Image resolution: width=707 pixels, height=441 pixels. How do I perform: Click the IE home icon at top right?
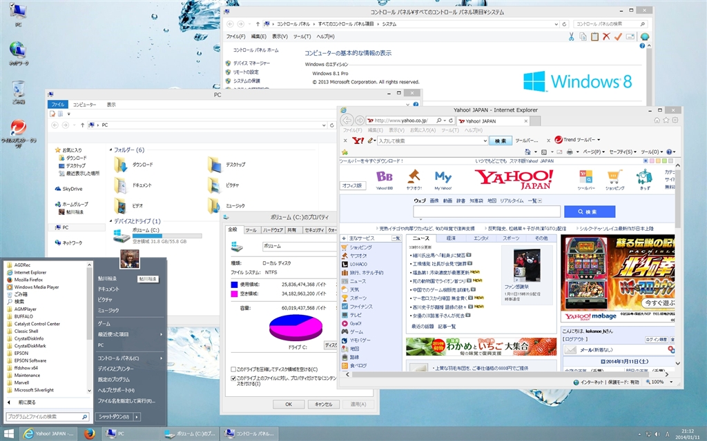[x=657, y=120]
